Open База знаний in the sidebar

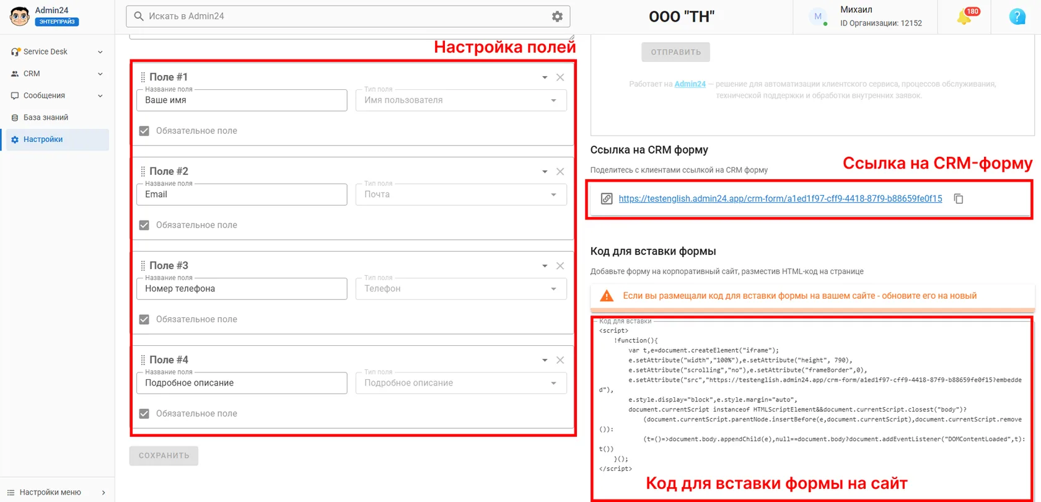click(x=56, y=118)
